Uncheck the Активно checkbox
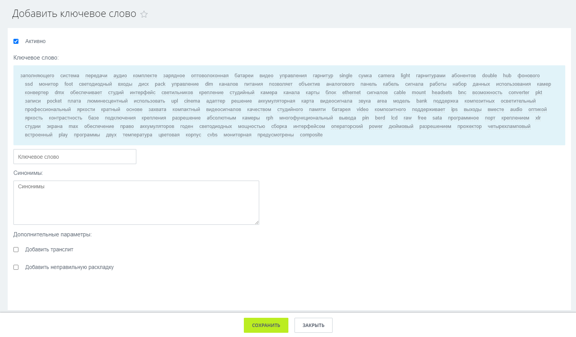Viewport: 576px width, 337px height. [16, 41]
